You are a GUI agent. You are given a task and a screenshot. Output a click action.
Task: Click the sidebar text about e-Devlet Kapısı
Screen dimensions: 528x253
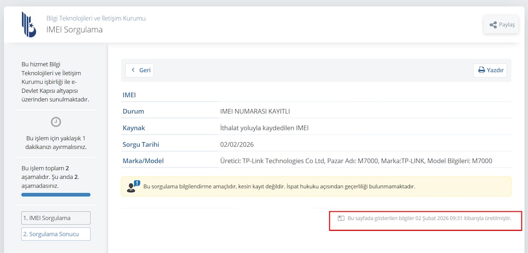tap(55, 82)
